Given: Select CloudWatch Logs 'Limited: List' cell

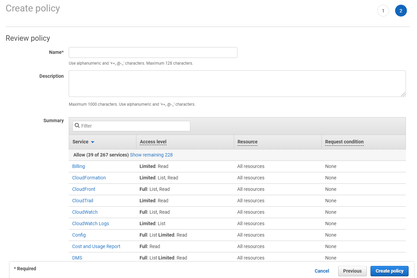Looking at the screenshot, I should [x=153, y=223].
